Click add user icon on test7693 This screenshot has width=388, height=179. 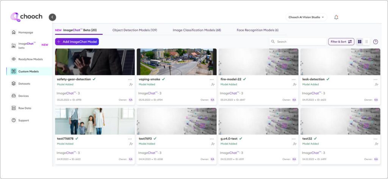(x=213, y=144)
